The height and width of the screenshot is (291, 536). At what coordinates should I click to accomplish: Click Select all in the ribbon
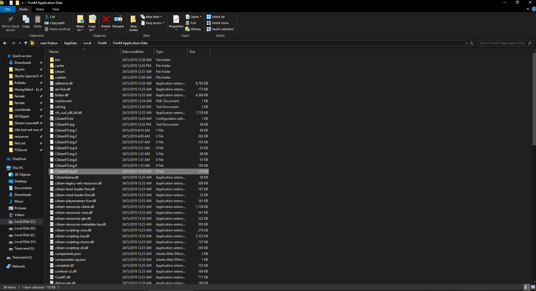(x=216, y=17)
